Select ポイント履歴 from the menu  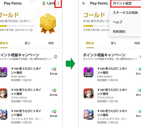(x=126, y=3)
